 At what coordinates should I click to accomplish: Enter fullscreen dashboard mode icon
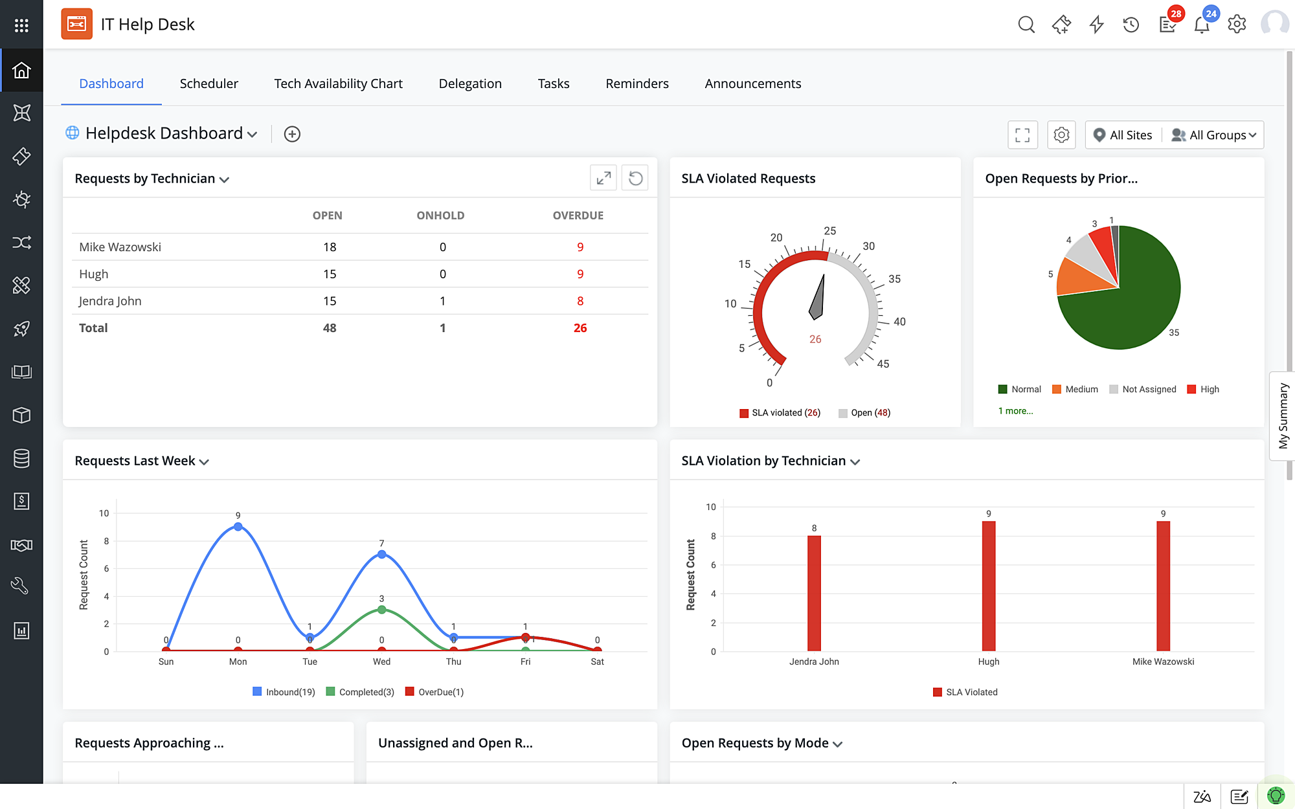[x=1022, y=135]
